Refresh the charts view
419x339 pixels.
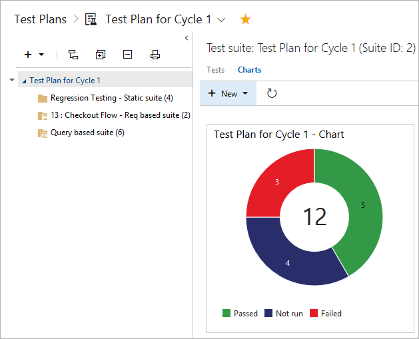pos(272,93)
